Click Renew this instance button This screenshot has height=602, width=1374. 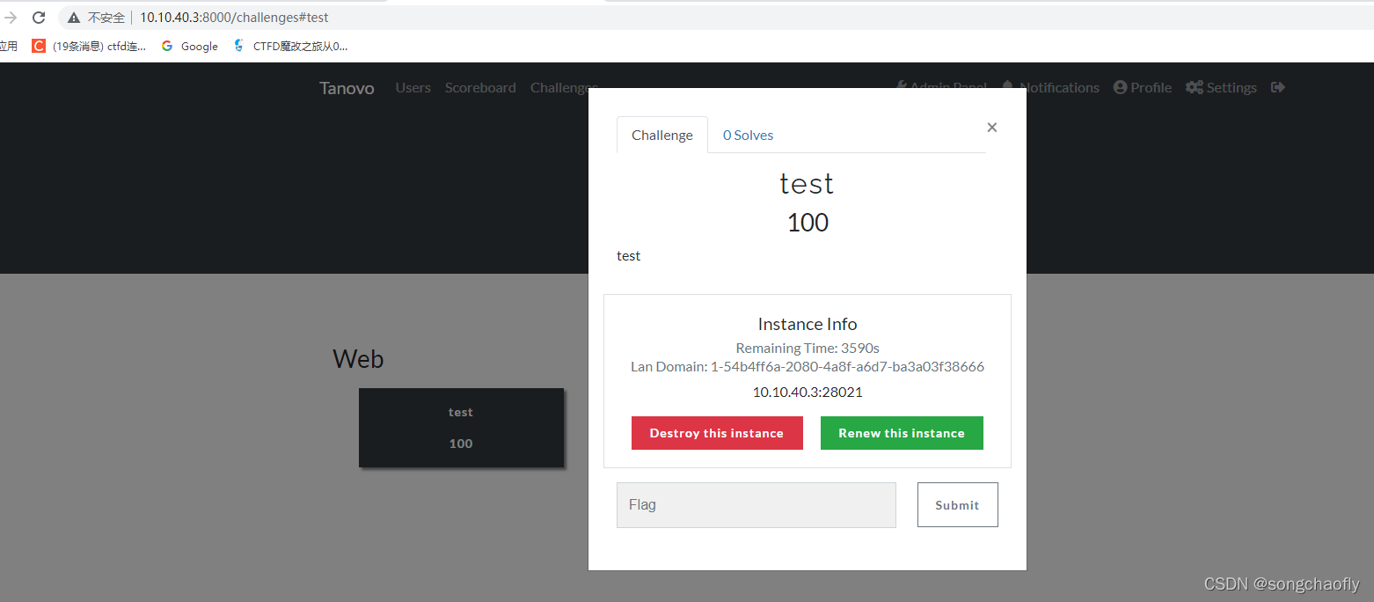tap(902, 433)
